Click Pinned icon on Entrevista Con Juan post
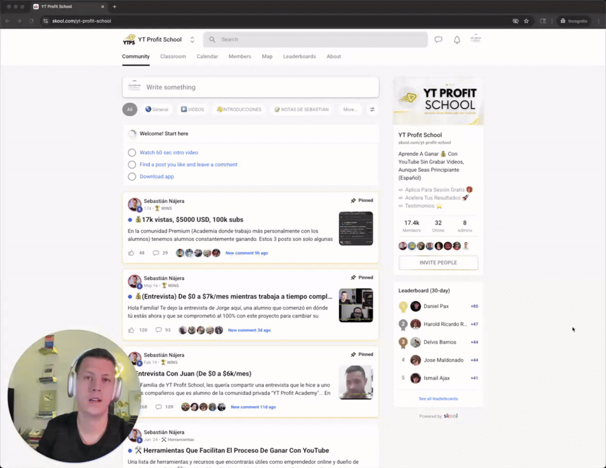 coord(353,355)
